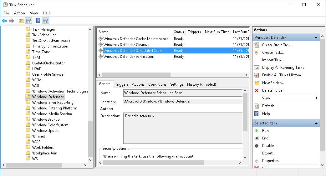The image size is (326, 176).
Task: Click the Disable down-arrow icon
Action: click(x=257, y=146)
